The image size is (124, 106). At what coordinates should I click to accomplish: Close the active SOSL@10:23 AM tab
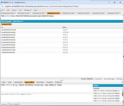coord(60,13)
